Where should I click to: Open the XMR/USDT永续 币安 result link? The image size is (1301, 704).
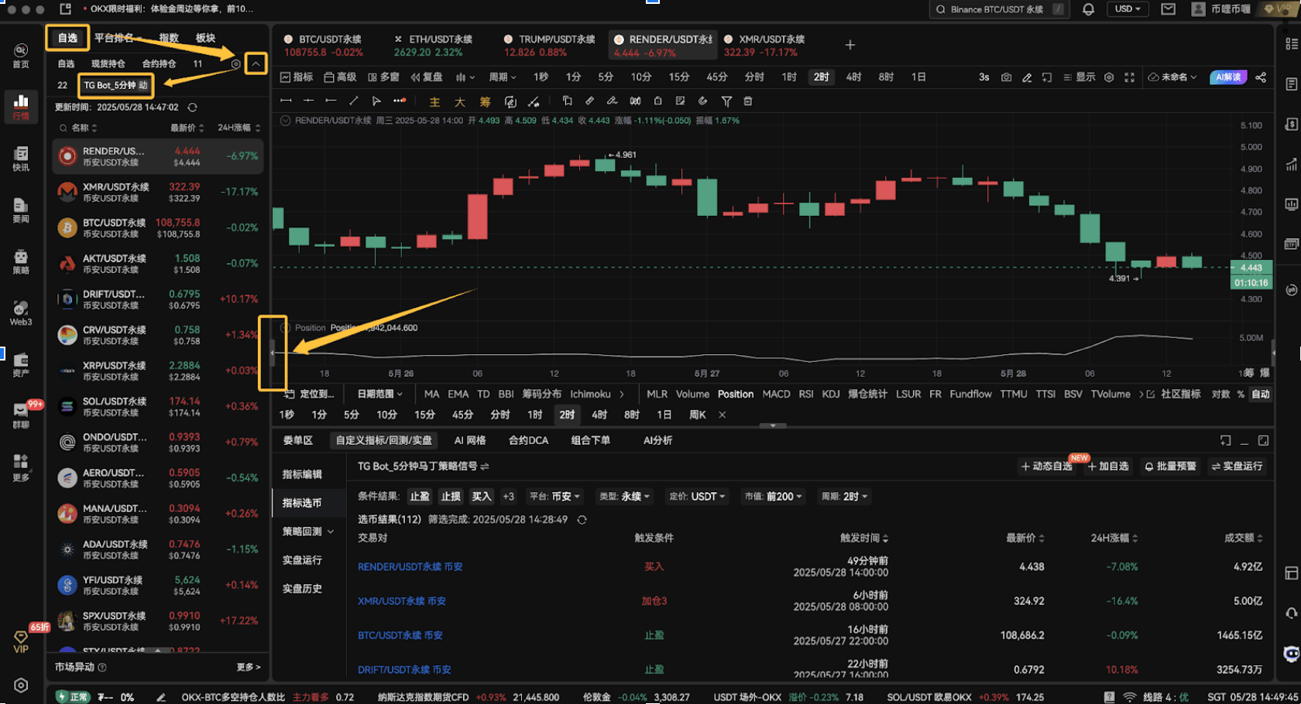click(402, 601)
